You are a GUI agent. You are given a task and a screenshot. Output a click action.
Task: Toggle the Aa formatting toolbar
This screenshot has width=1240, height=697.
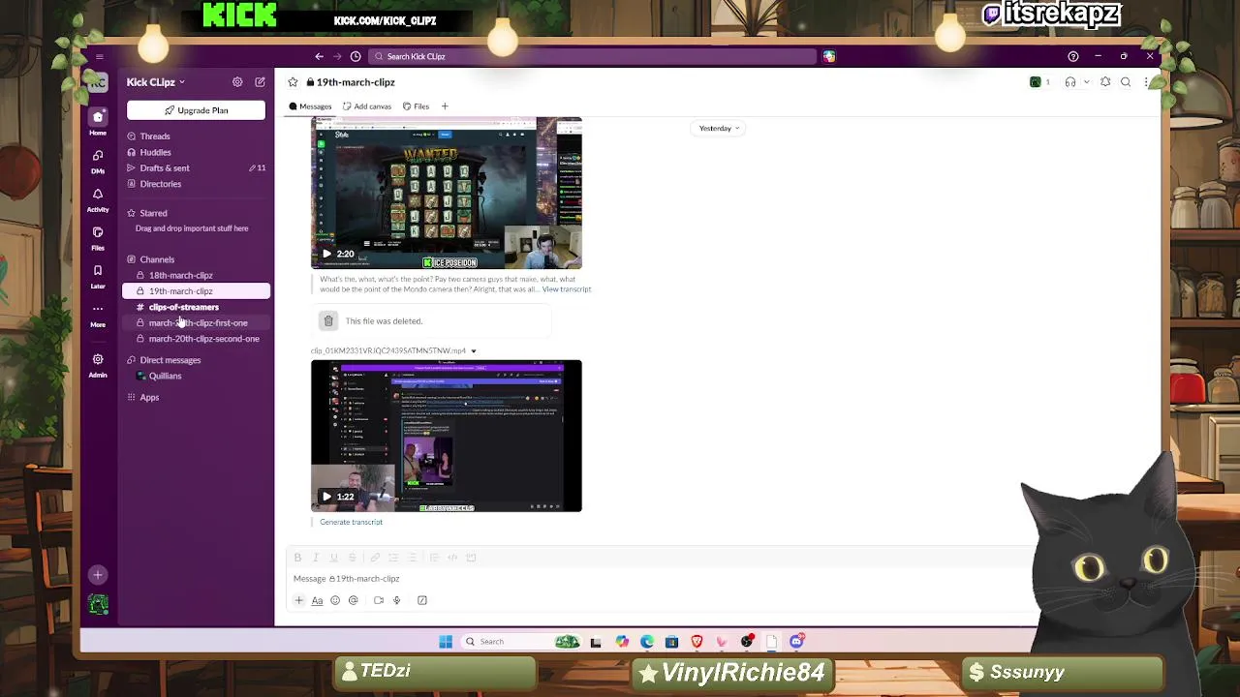(317, 601)
